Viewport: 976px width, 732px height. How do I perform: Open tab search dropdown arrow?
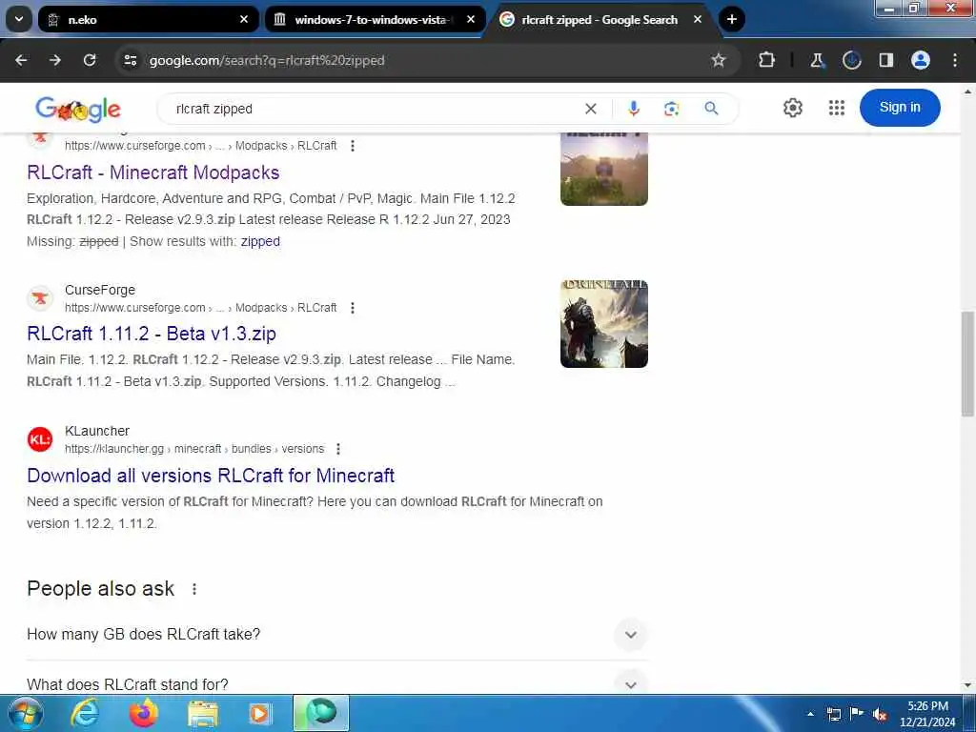click(19, 19)
